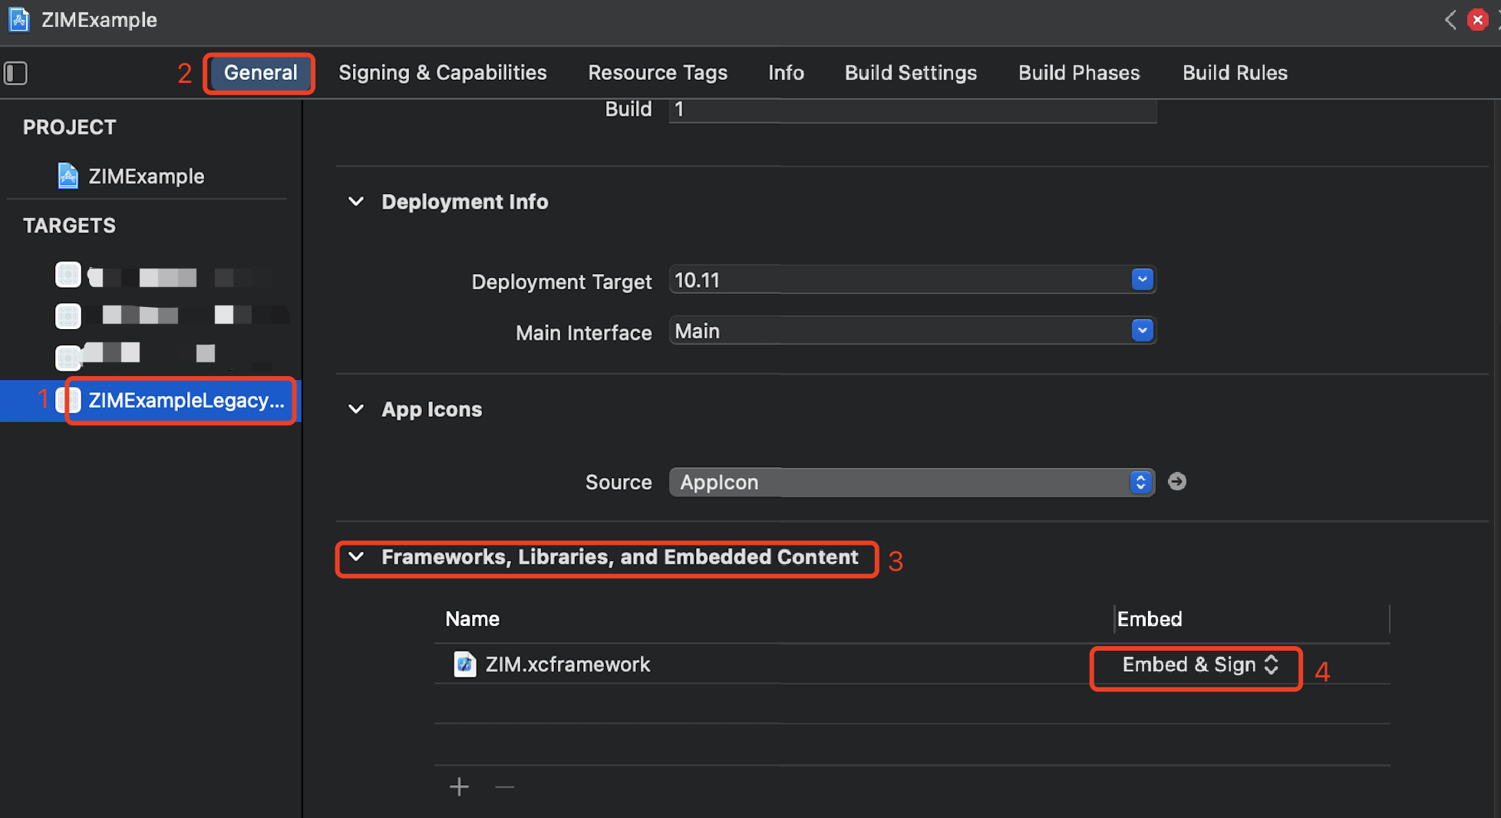1501x818 pixels.
Task: Click the PROJECT section heading
Action: 69,127
